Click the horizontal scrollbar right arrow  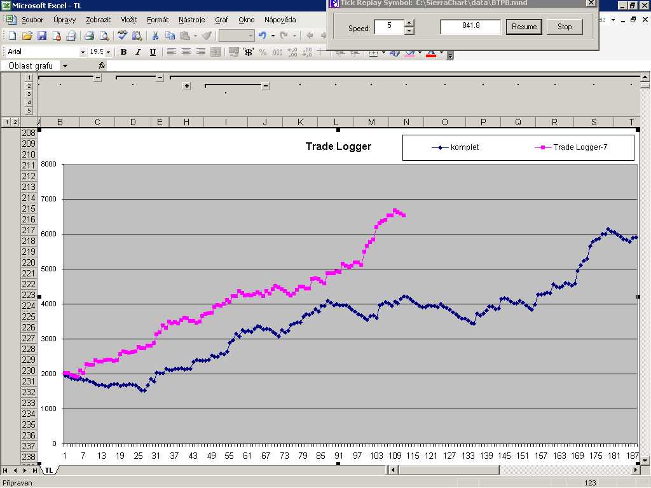tap(636, 470)
